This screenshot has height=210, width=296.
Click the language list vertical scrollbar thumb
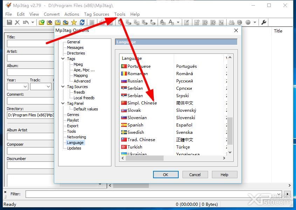[230, 131]
